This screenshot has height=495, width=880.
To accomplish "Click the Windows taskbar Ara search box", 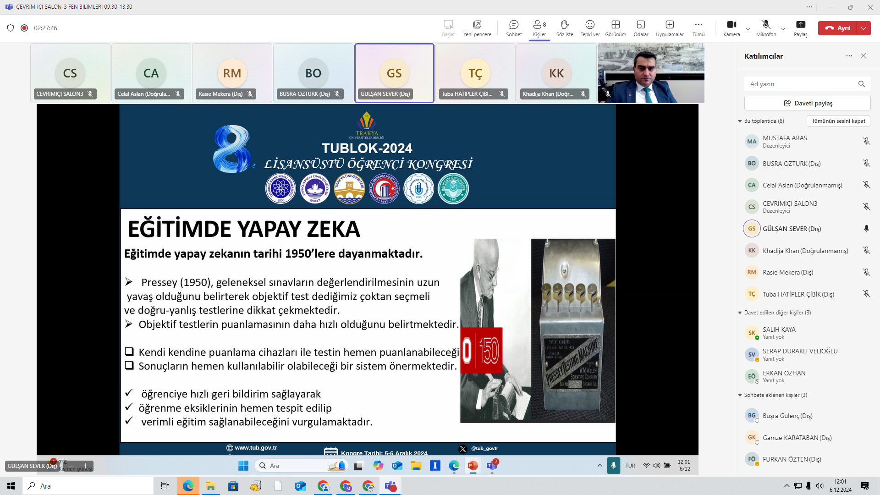I will point(88,486).
